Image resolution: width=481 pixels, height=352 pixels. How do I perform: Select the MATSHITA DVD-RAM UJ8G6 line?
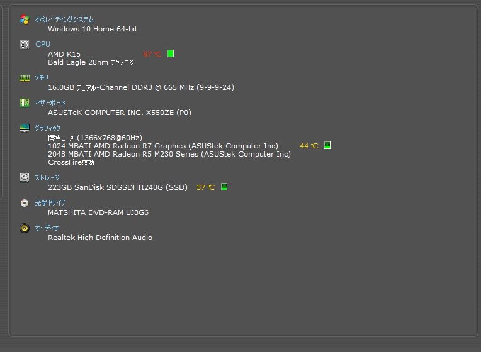98,212
